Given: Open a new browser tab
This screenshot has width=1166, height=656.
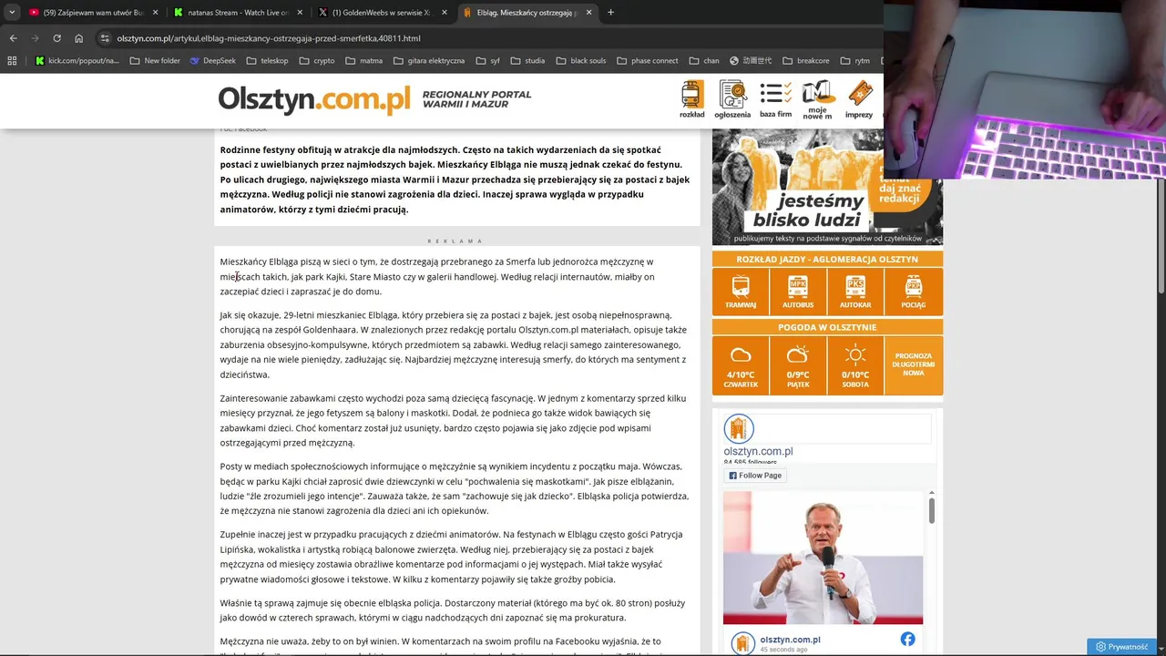Looking at the screenshot, I should pyautogui.click(x=610, y=13).
